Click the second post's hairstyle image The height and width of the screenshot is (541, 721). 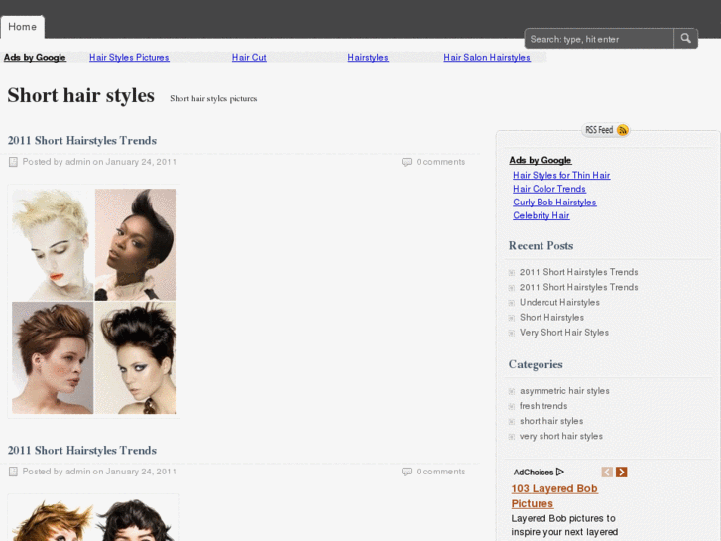pyautogui.click(x=93, y=518)
